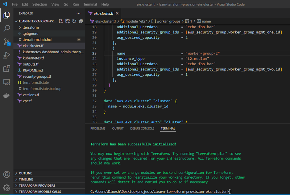Switch to the PROBLEMS tab
This screenshot has width=290, height=195.
(x=98, y=128)
